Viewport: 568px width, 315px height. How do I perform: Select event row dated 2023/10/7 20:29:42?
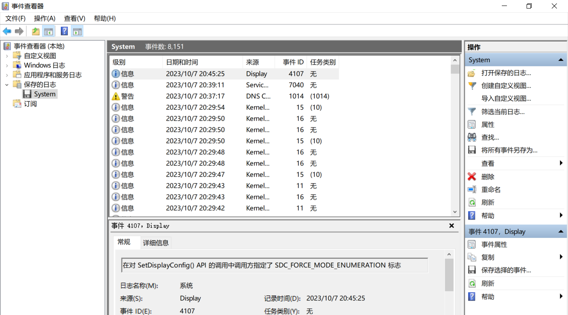[225, 208]
